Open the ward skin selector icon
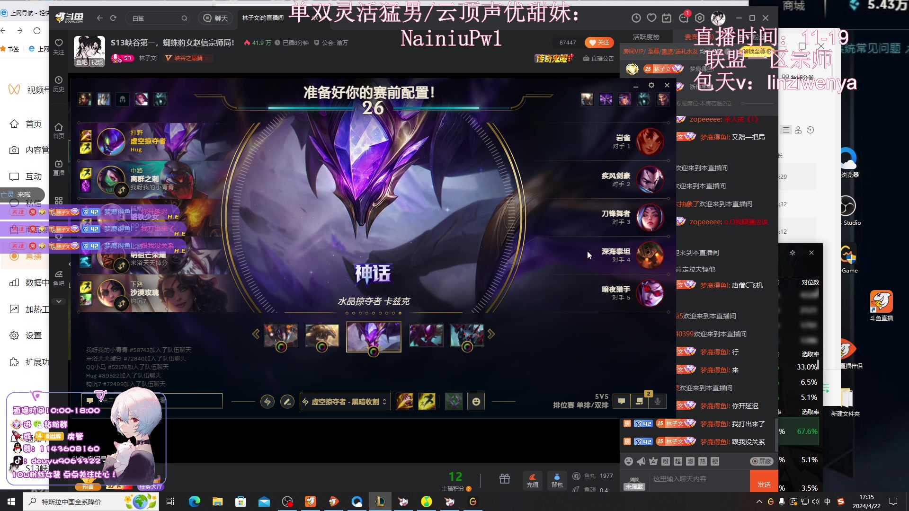909x511 pixels. pos(454,402)
